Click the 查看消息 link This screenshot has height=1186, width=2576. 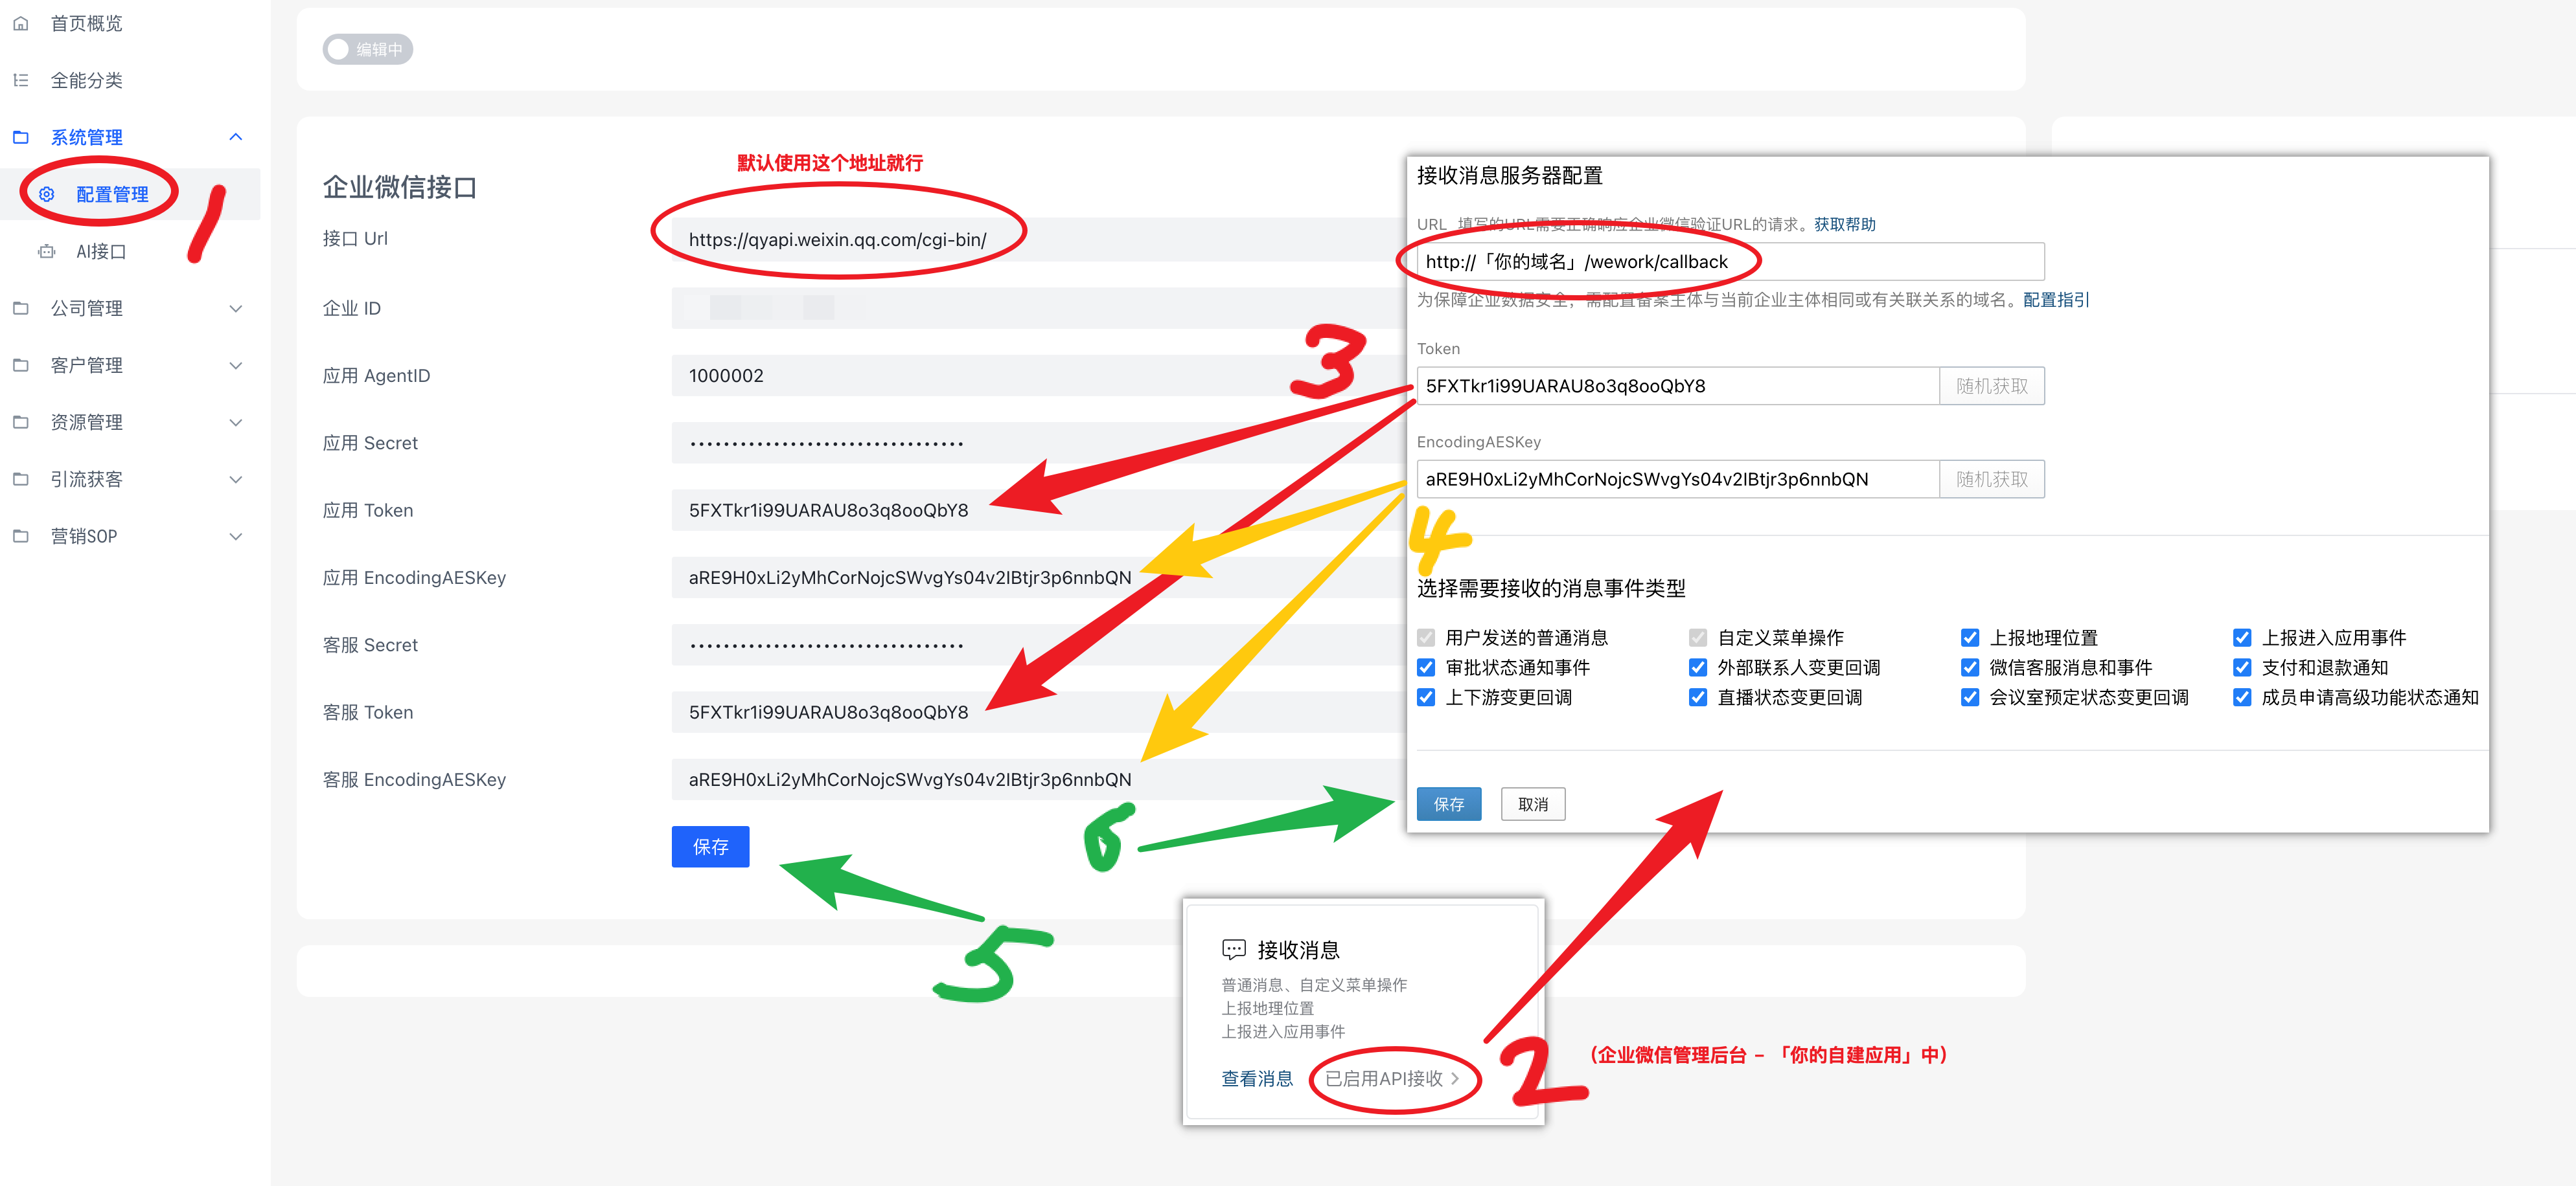[1257, 1078]
